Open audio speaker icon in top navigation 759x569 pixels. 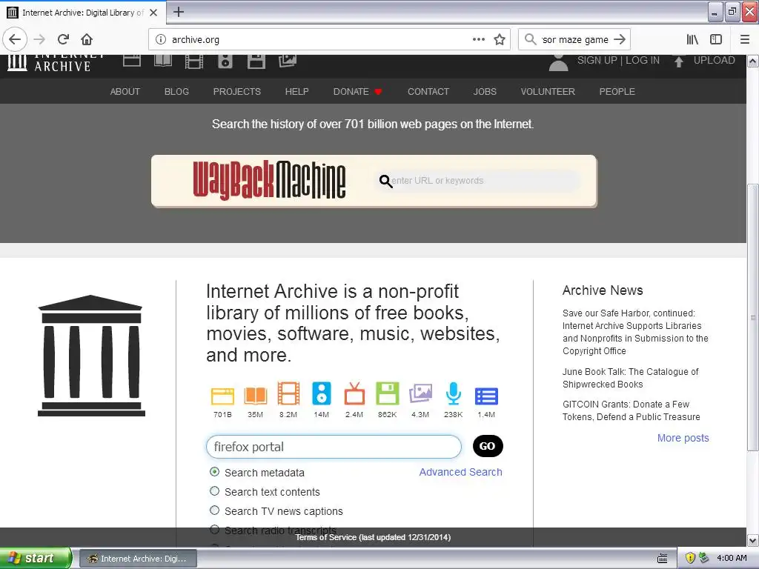point(225,61)
